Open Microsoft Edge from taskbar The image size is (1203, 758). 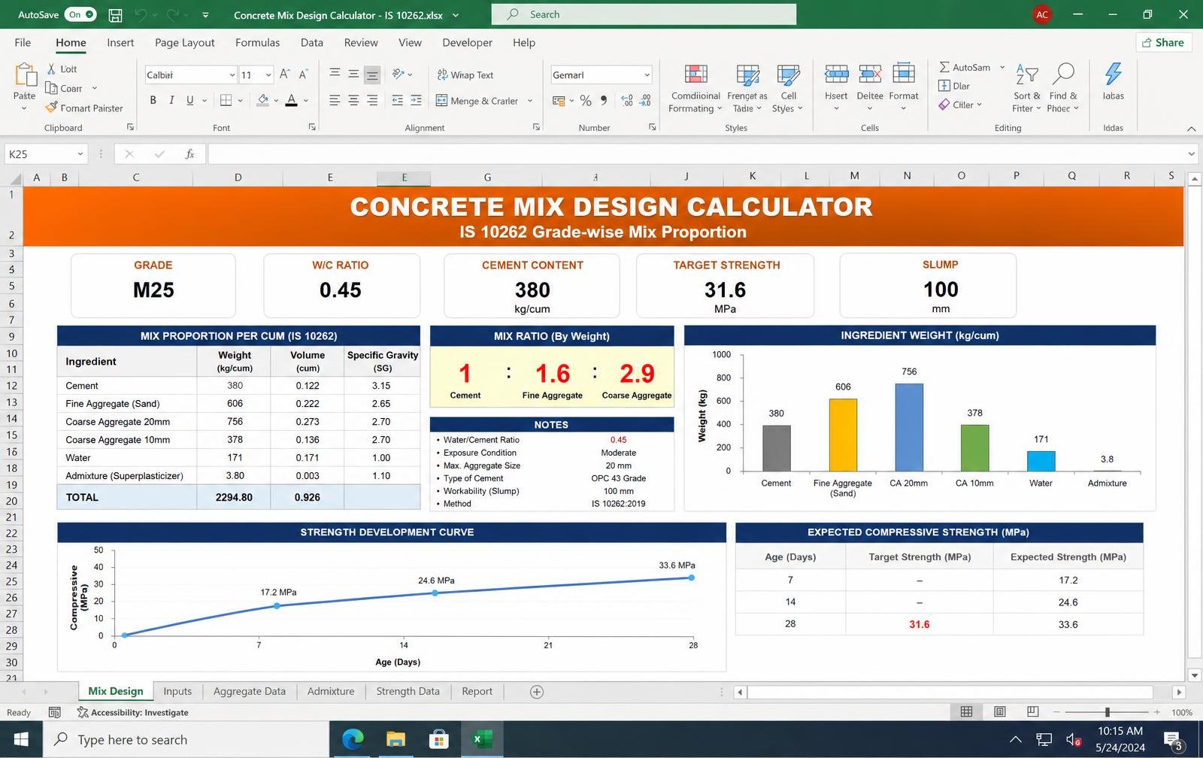[353, 740]
